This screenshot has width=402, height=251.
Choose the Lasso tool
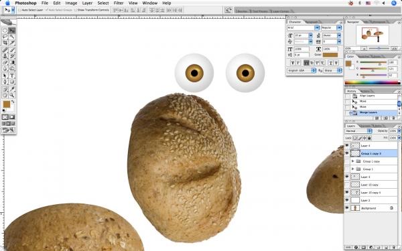pyautogui.click(x=5, y=37)
